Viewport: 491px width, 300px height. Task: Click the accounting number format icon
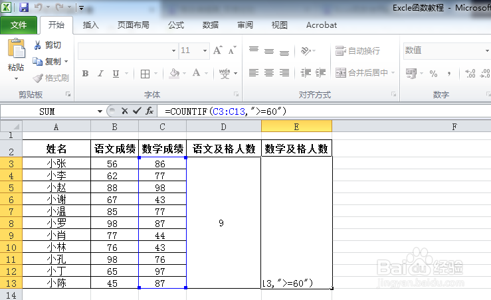tap(411, 74)
